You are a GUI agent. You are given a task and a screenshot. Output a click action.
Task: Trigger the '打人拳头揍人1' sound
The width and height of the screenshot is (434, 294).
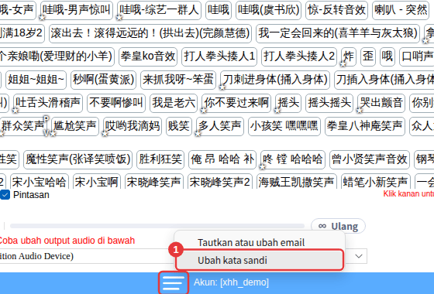point(219,56)
